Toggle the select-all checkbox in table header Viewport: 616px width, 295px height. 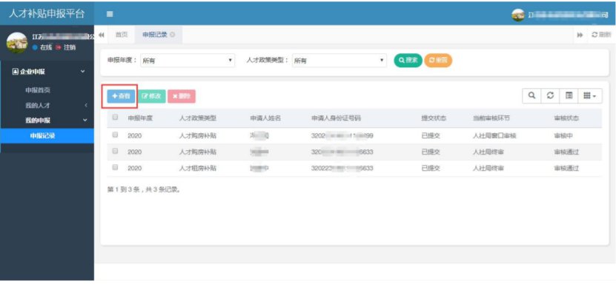point(115,117)
